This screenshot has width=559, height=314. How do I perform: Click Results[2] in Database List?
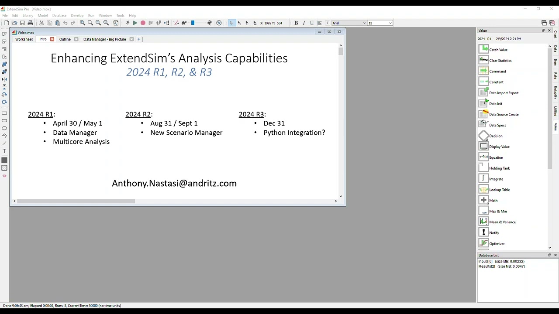[x=502, y=266]
